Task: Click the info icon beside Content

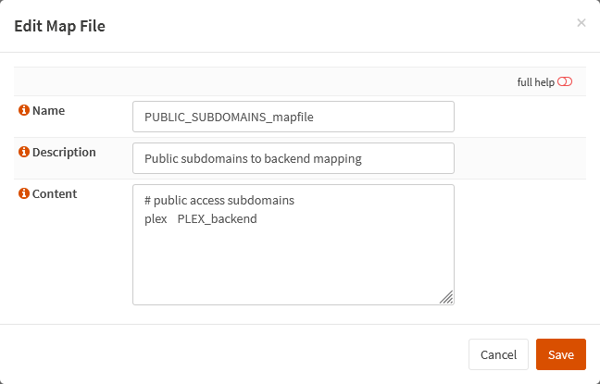Action: pyautogui.click(x=24, y=193)
